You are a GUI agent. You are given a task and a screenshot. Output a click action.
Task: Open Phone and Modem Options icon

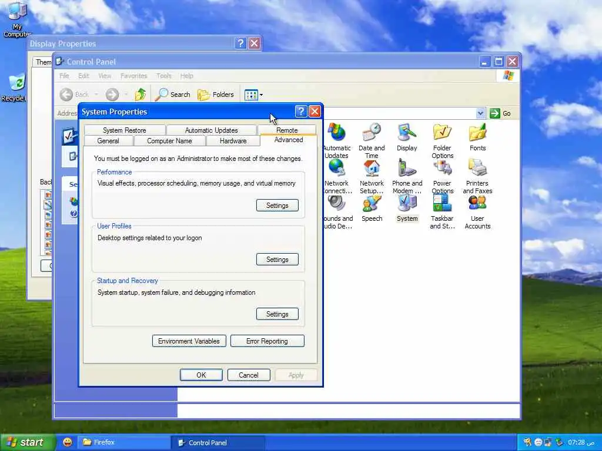point(407,176)
